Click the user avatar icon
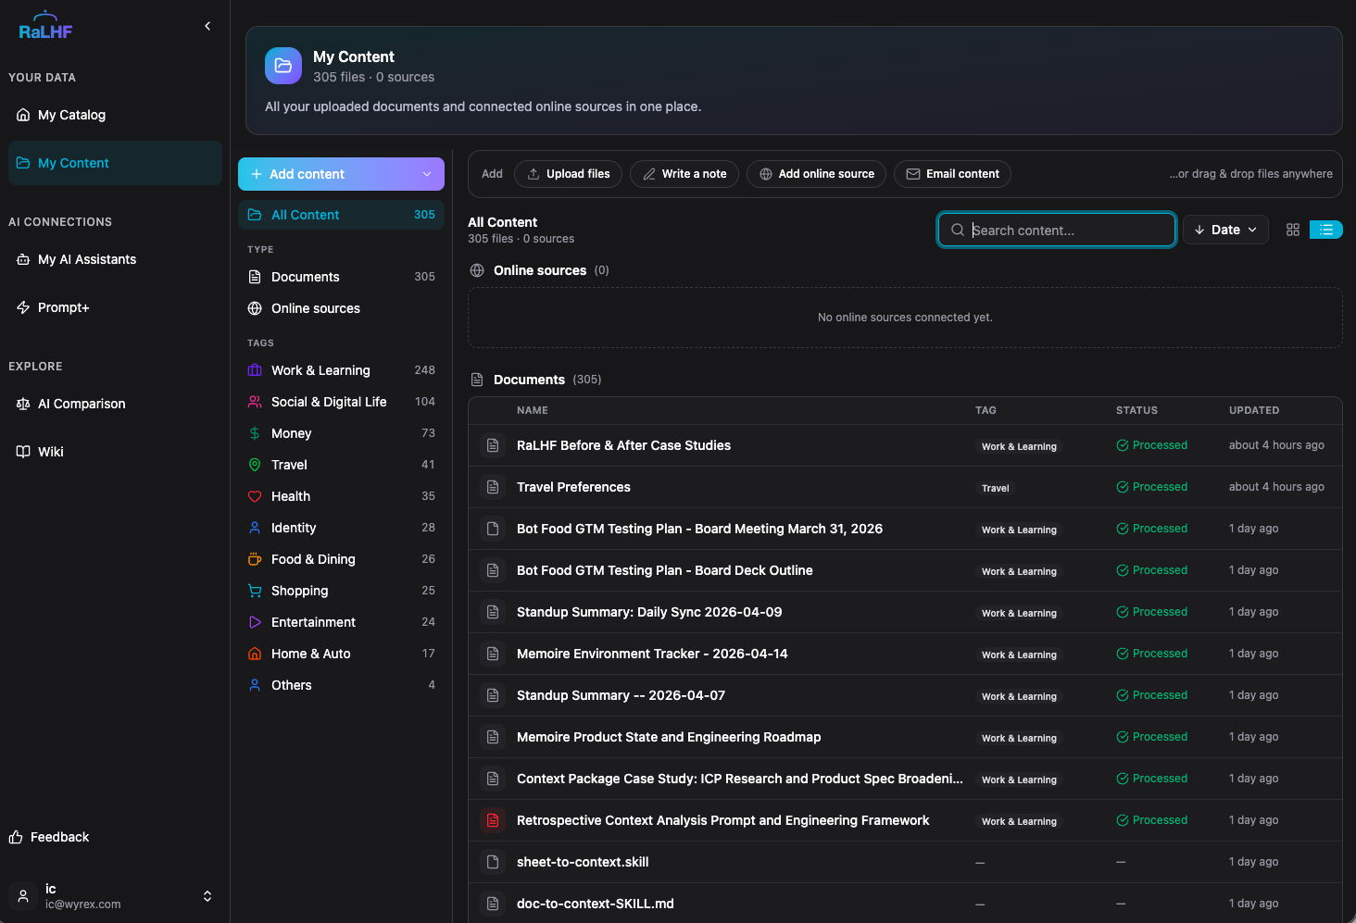Viewport: 1356px width, 923px height. coord(23,896)
